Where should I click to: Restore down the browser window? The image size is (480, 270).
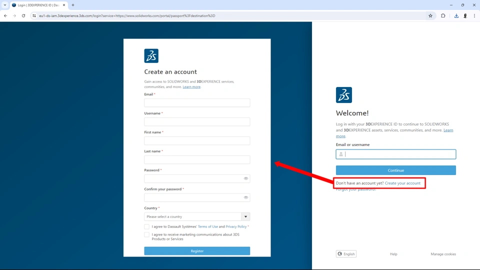[462, 5]
